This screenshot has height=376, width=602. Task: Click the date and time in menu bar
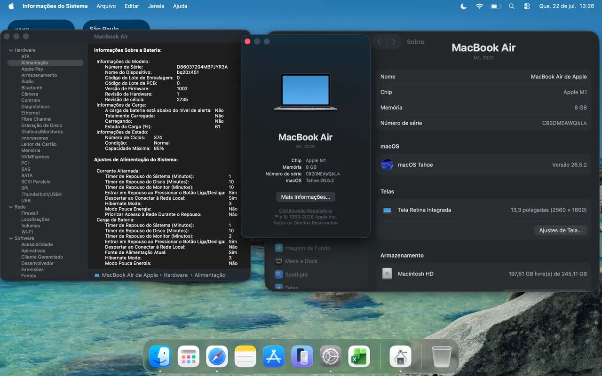(566, 6)
